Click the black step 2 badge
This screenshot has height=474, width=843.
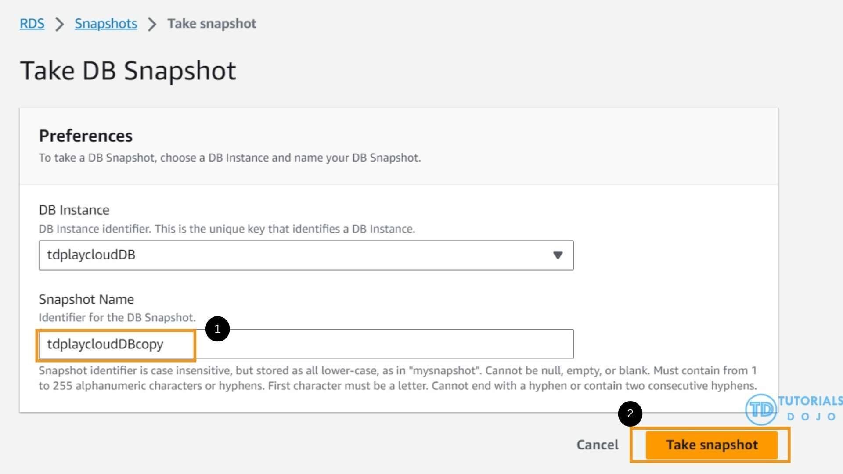tap(630, 413)
